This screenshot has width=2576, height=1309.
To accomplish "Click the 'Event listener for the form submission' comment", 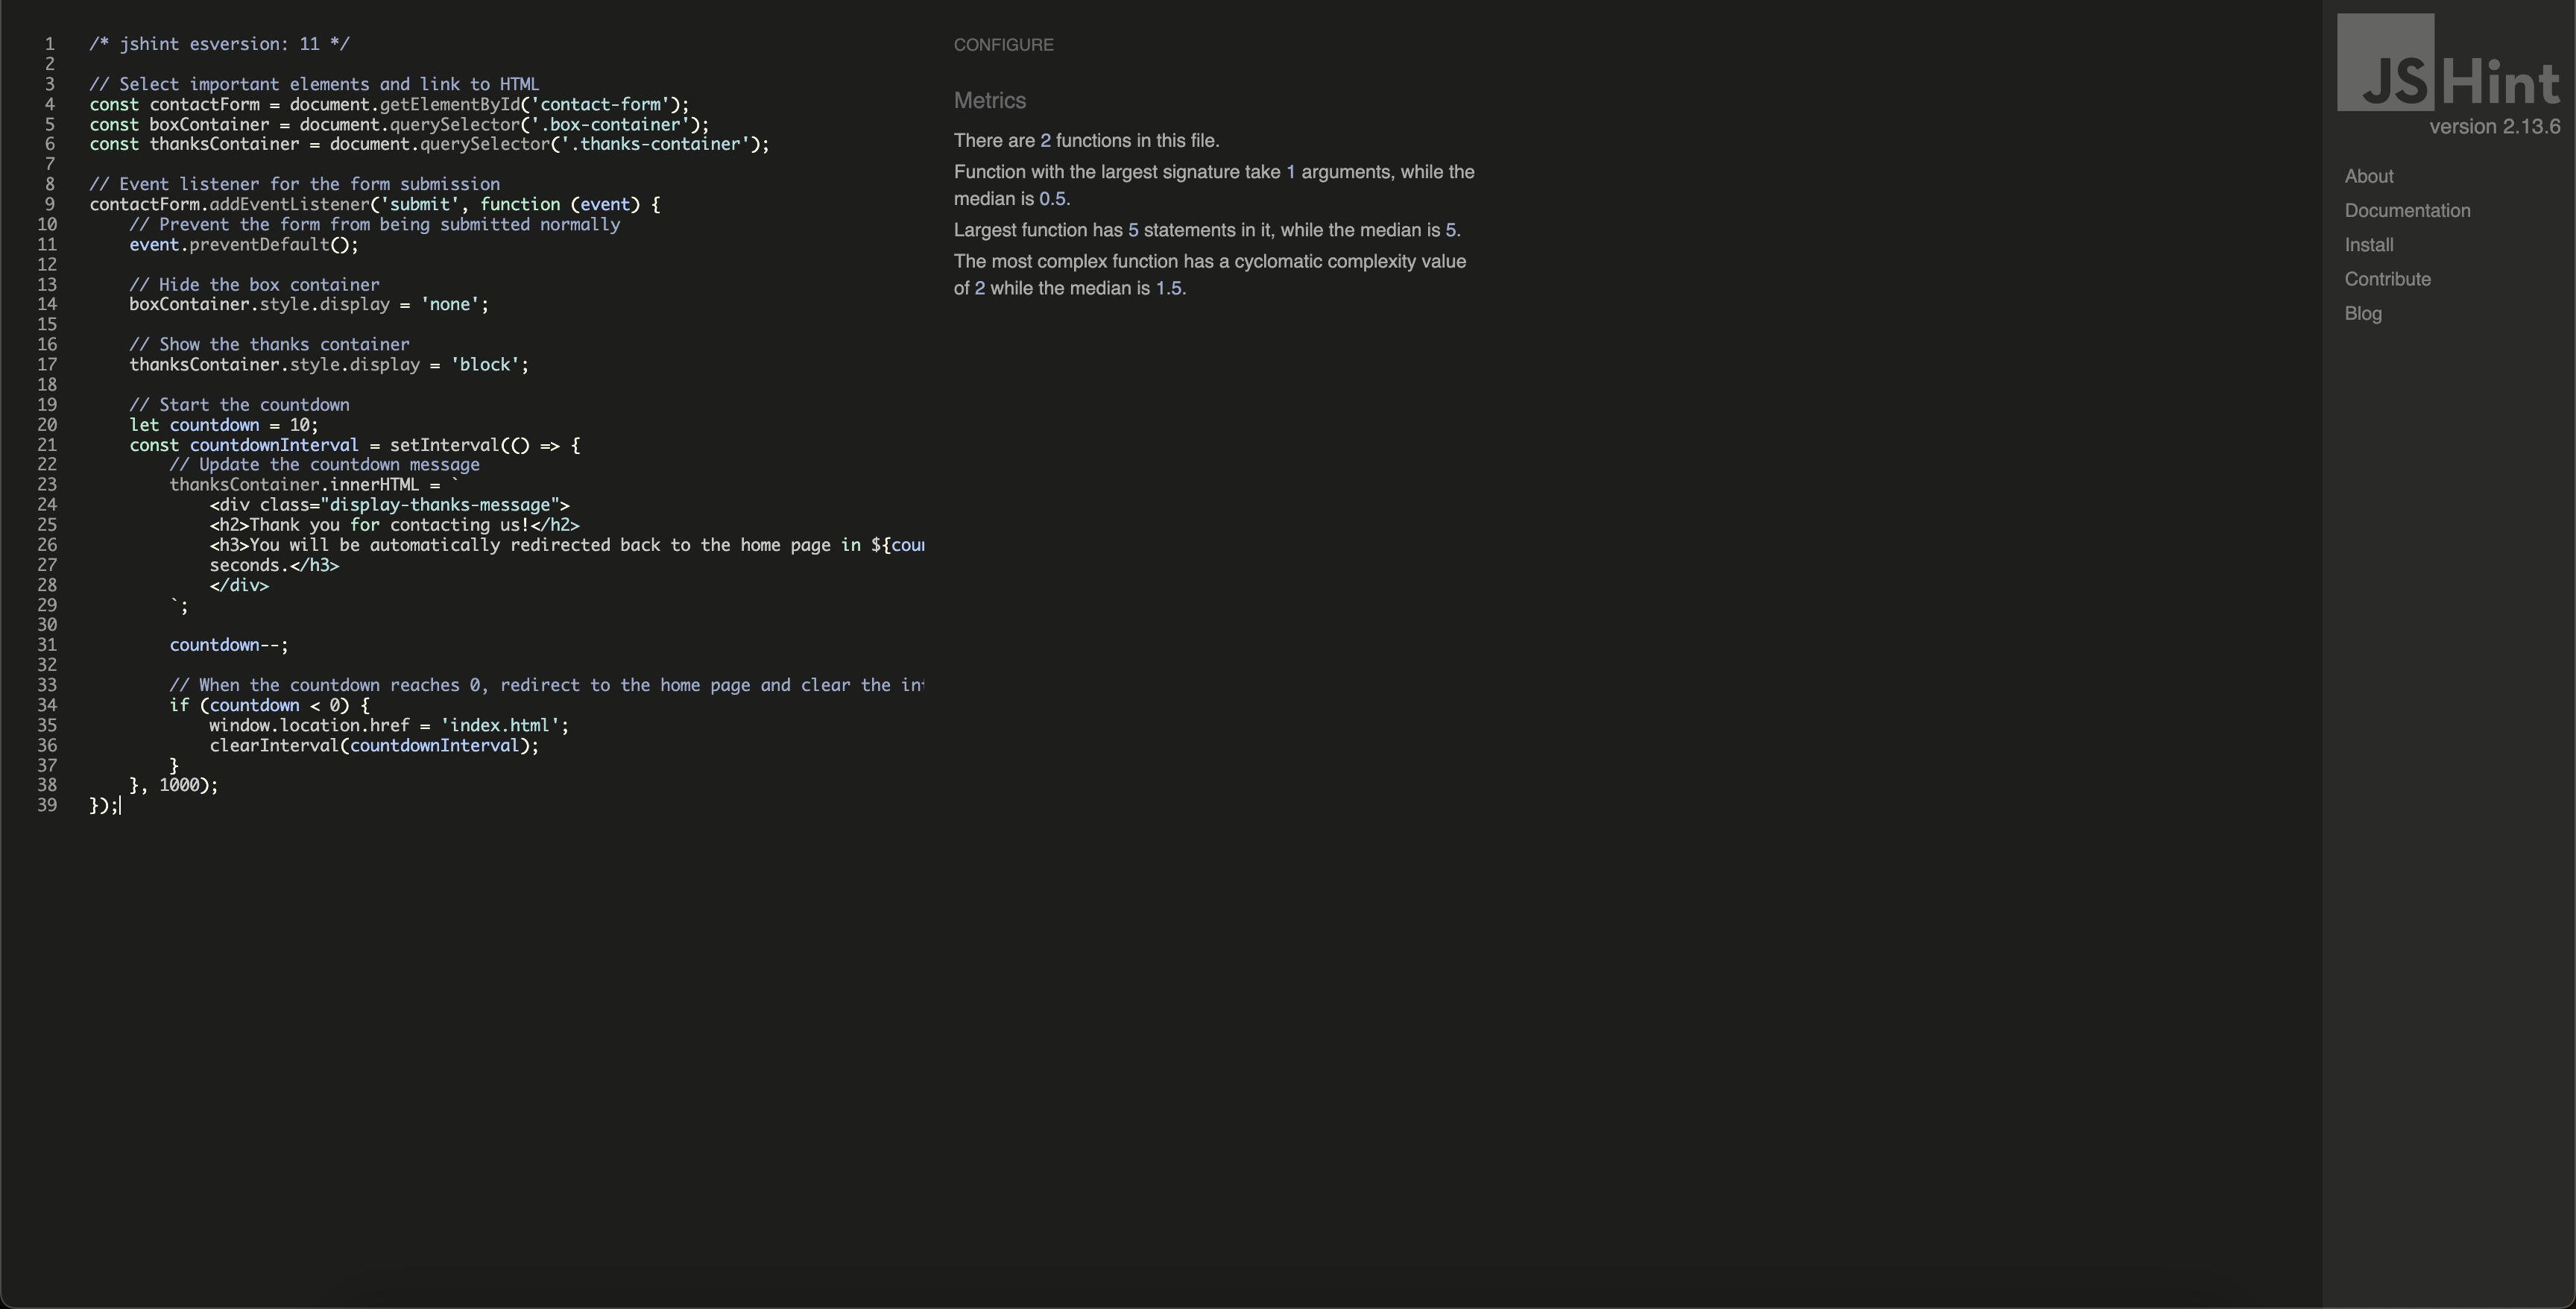I will point(294,184).
